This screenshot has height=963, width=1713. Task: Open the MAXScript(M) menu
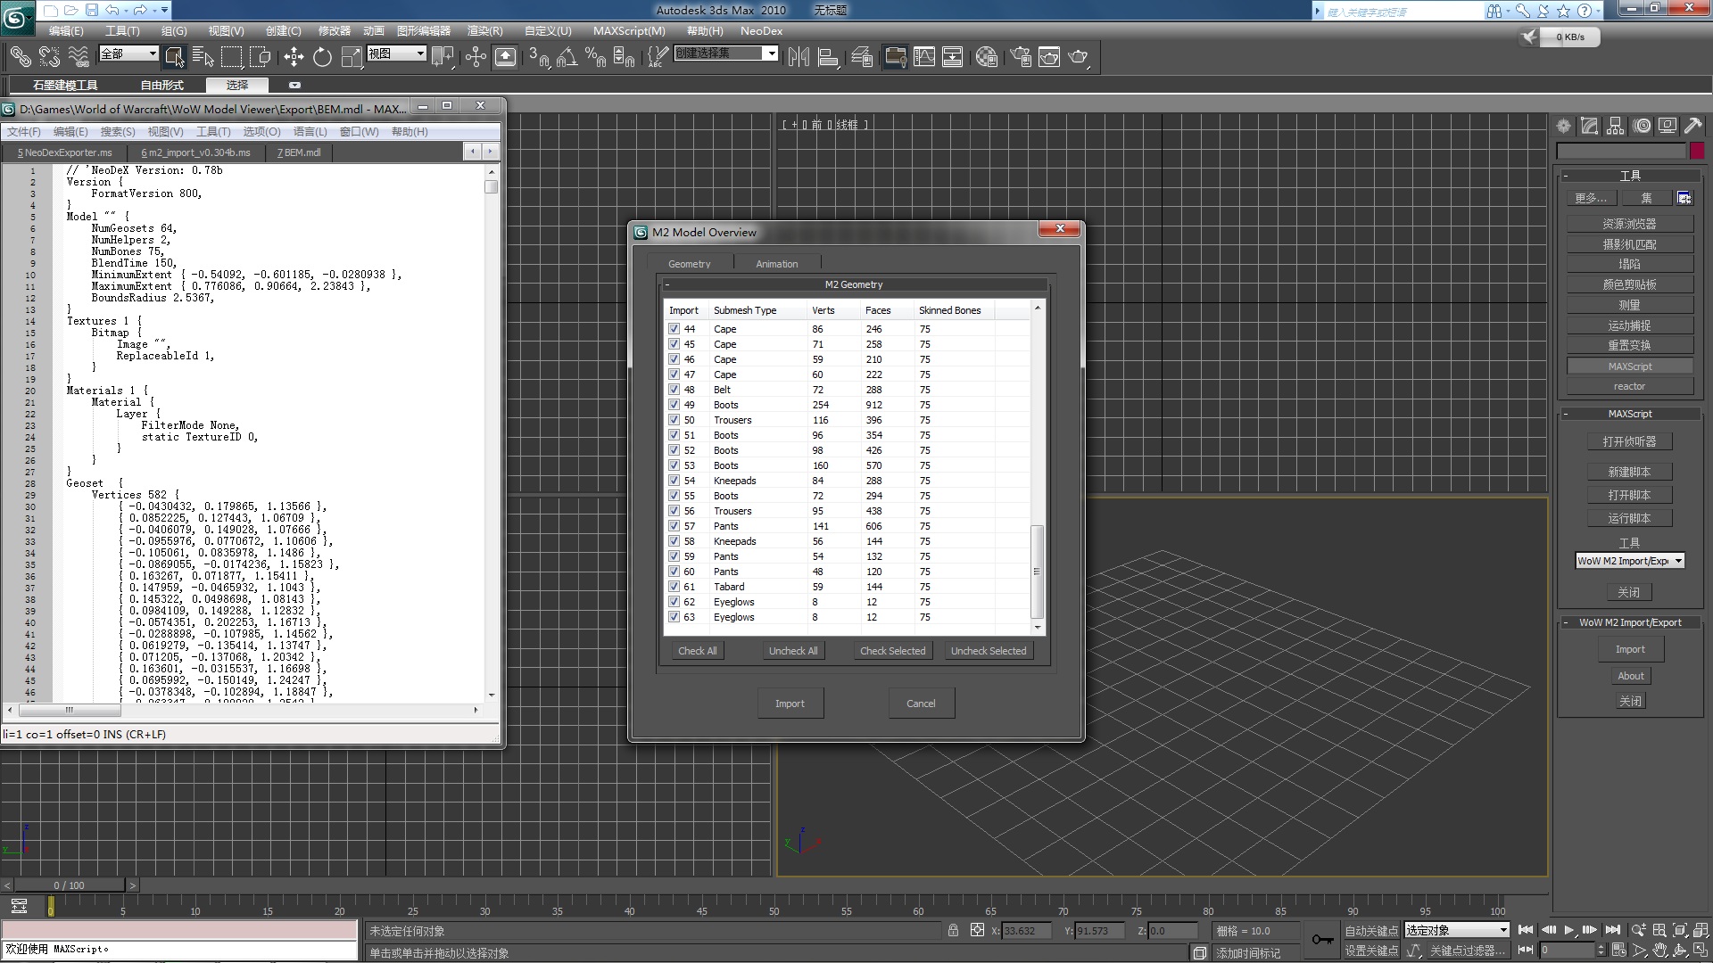point(629,30)
